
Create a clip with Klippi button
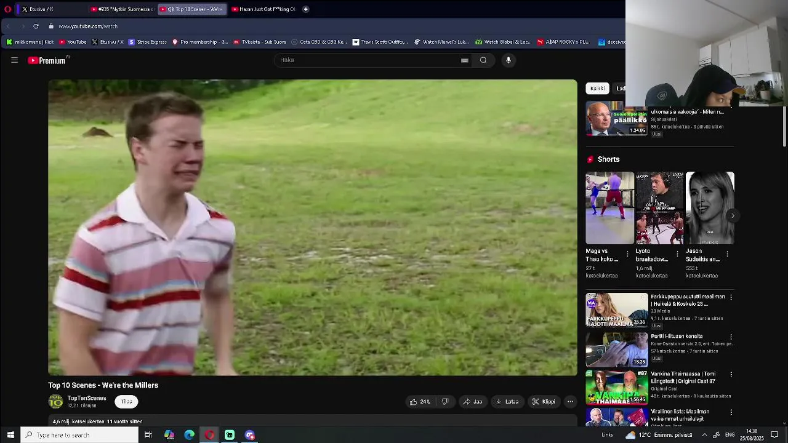[x=544, y=402]
